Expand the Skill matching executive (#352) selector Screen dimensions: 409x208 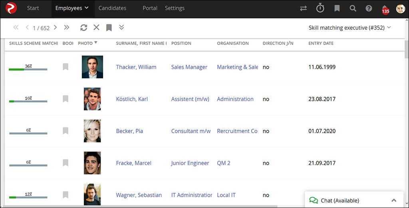point(349,27)
